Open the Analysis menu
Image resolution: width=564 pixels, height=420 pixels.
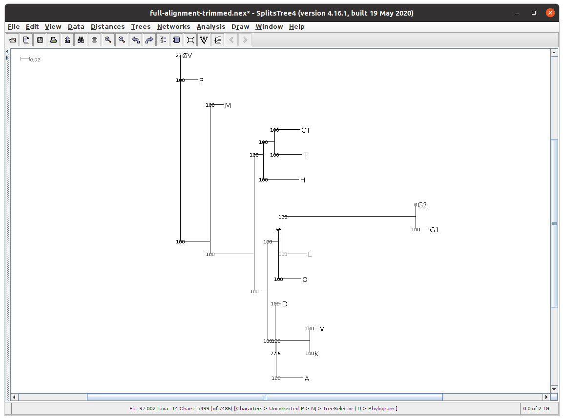click(211, 27)
